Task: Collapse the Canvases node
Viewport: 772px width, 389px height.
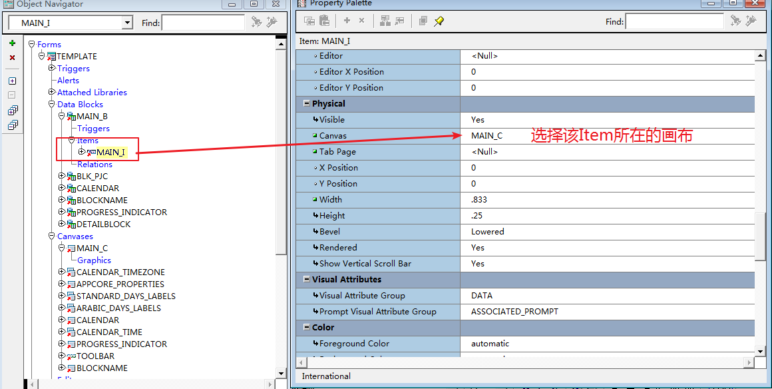Action: tap(52, 236)
